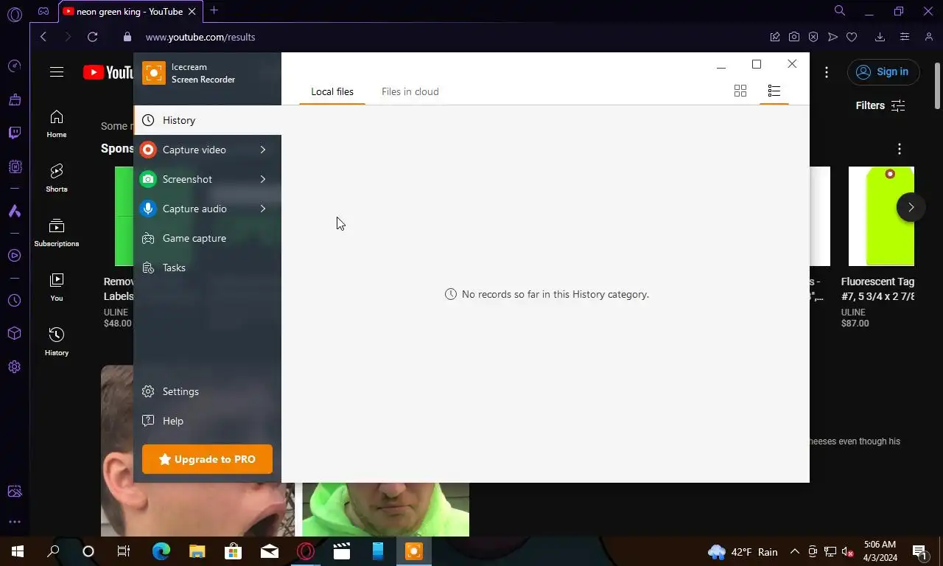Go back in browser history
Viewport: 943px width, 566px height.
(x=43, y=37)
